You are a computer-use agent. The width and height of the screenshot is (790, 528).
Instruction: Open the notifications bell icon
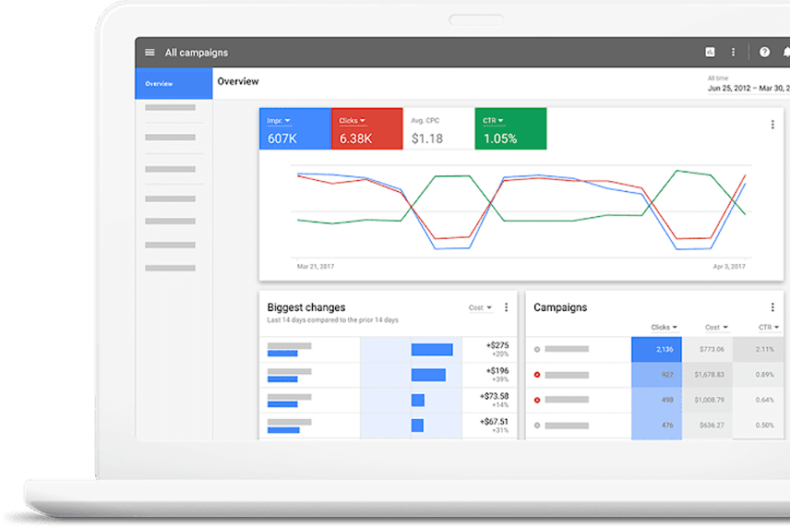tap(786, 52)
